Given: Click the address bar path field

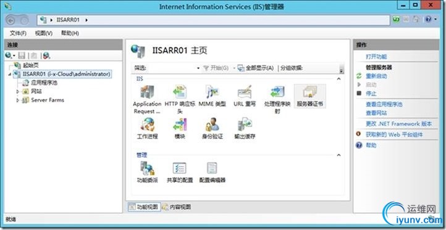Looking at the screenshot, I should pos(213,20).
